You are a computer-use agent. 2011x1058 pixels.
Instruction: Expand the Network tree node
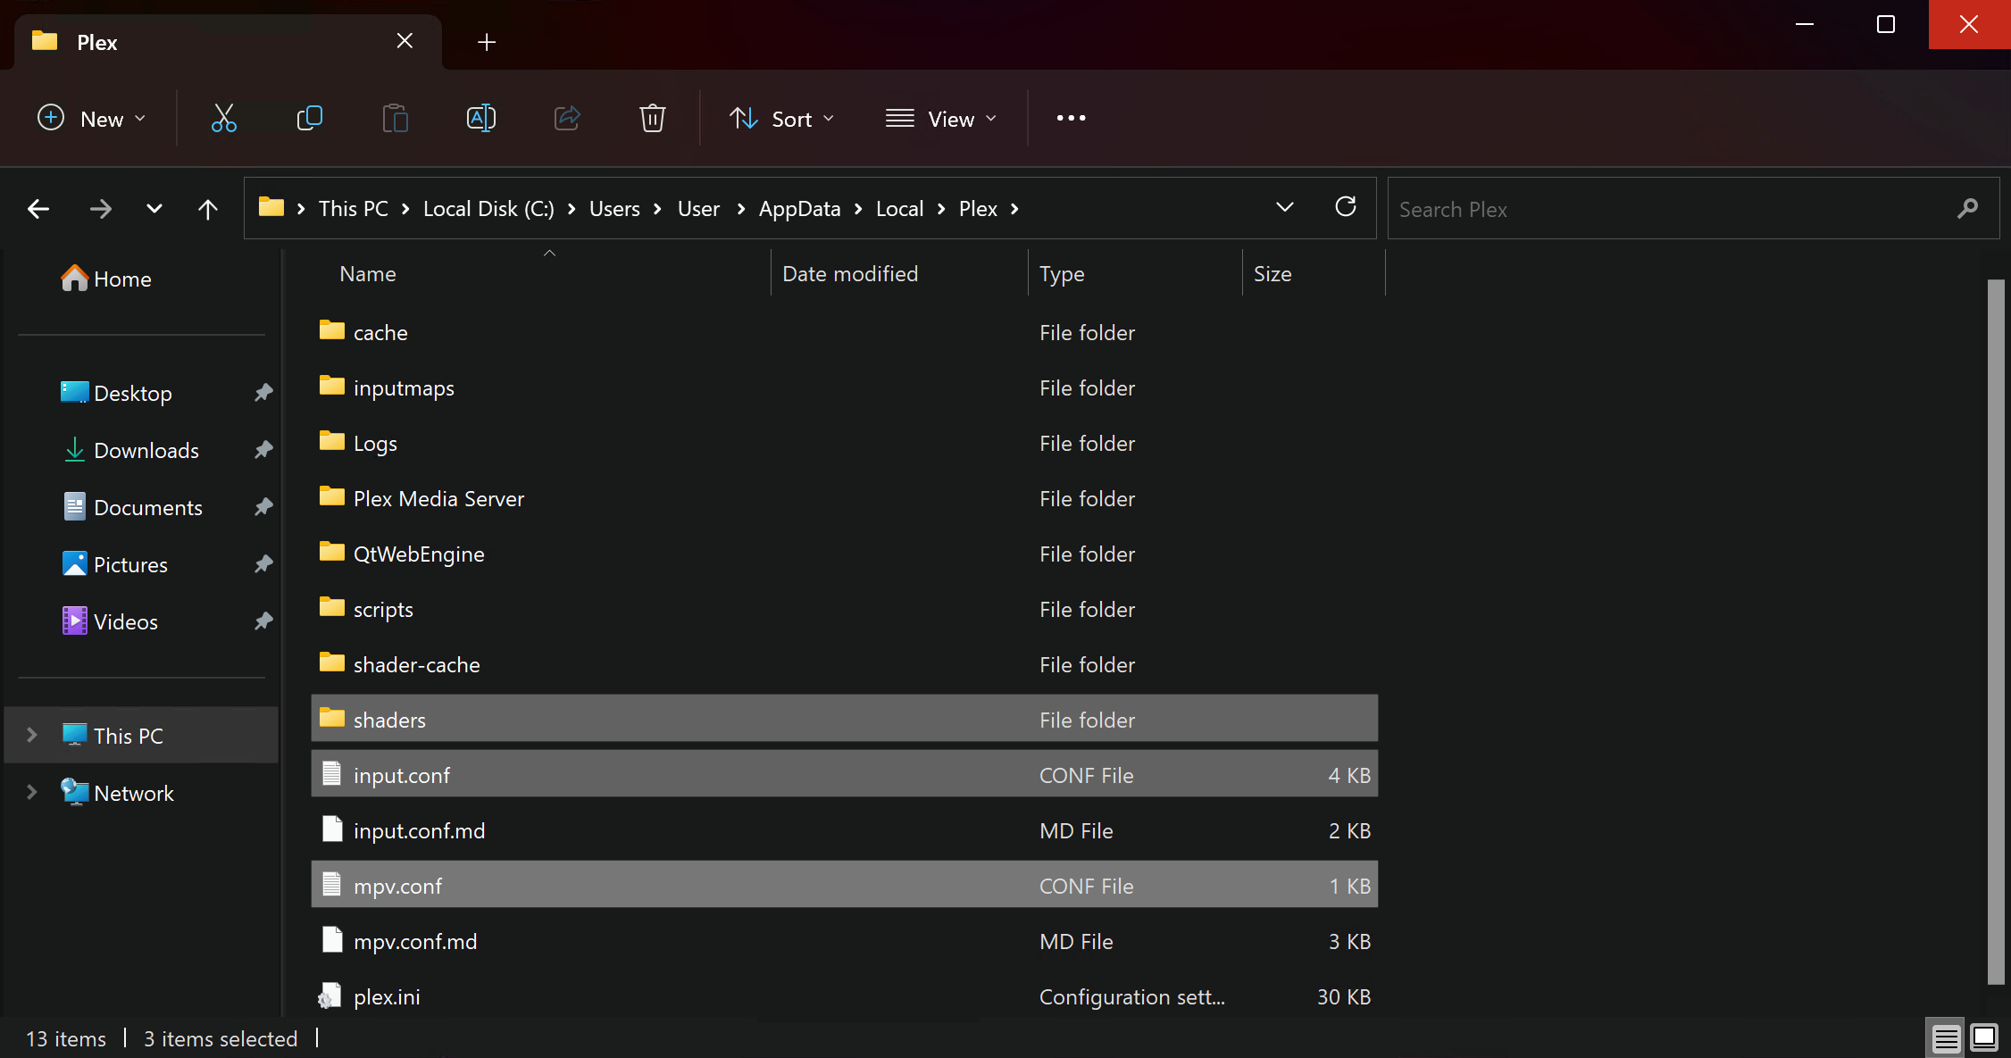pos(32,792)
